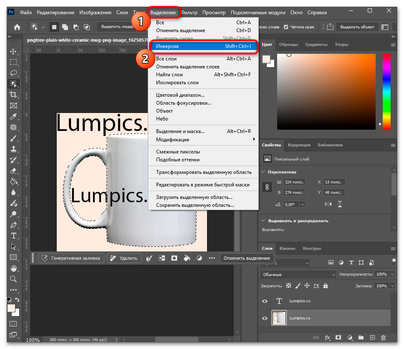Select the Pen tool
404x349 pixels.
click(x=13, y=225)
